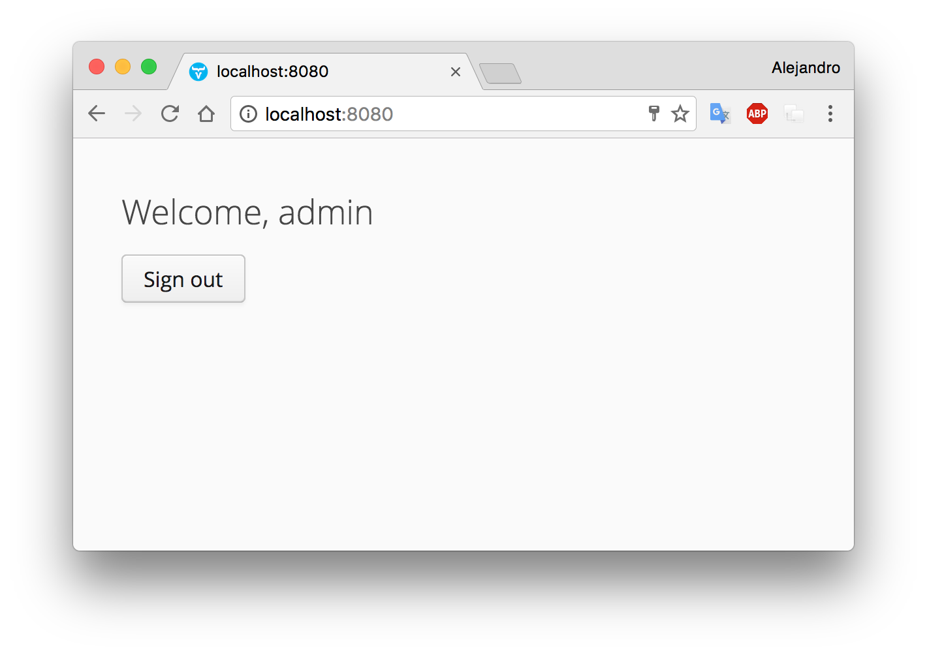Viewport: 927px width, 655px height.
Task: Click the localhost:8080 address bar
Action: [x=444, y=114]
